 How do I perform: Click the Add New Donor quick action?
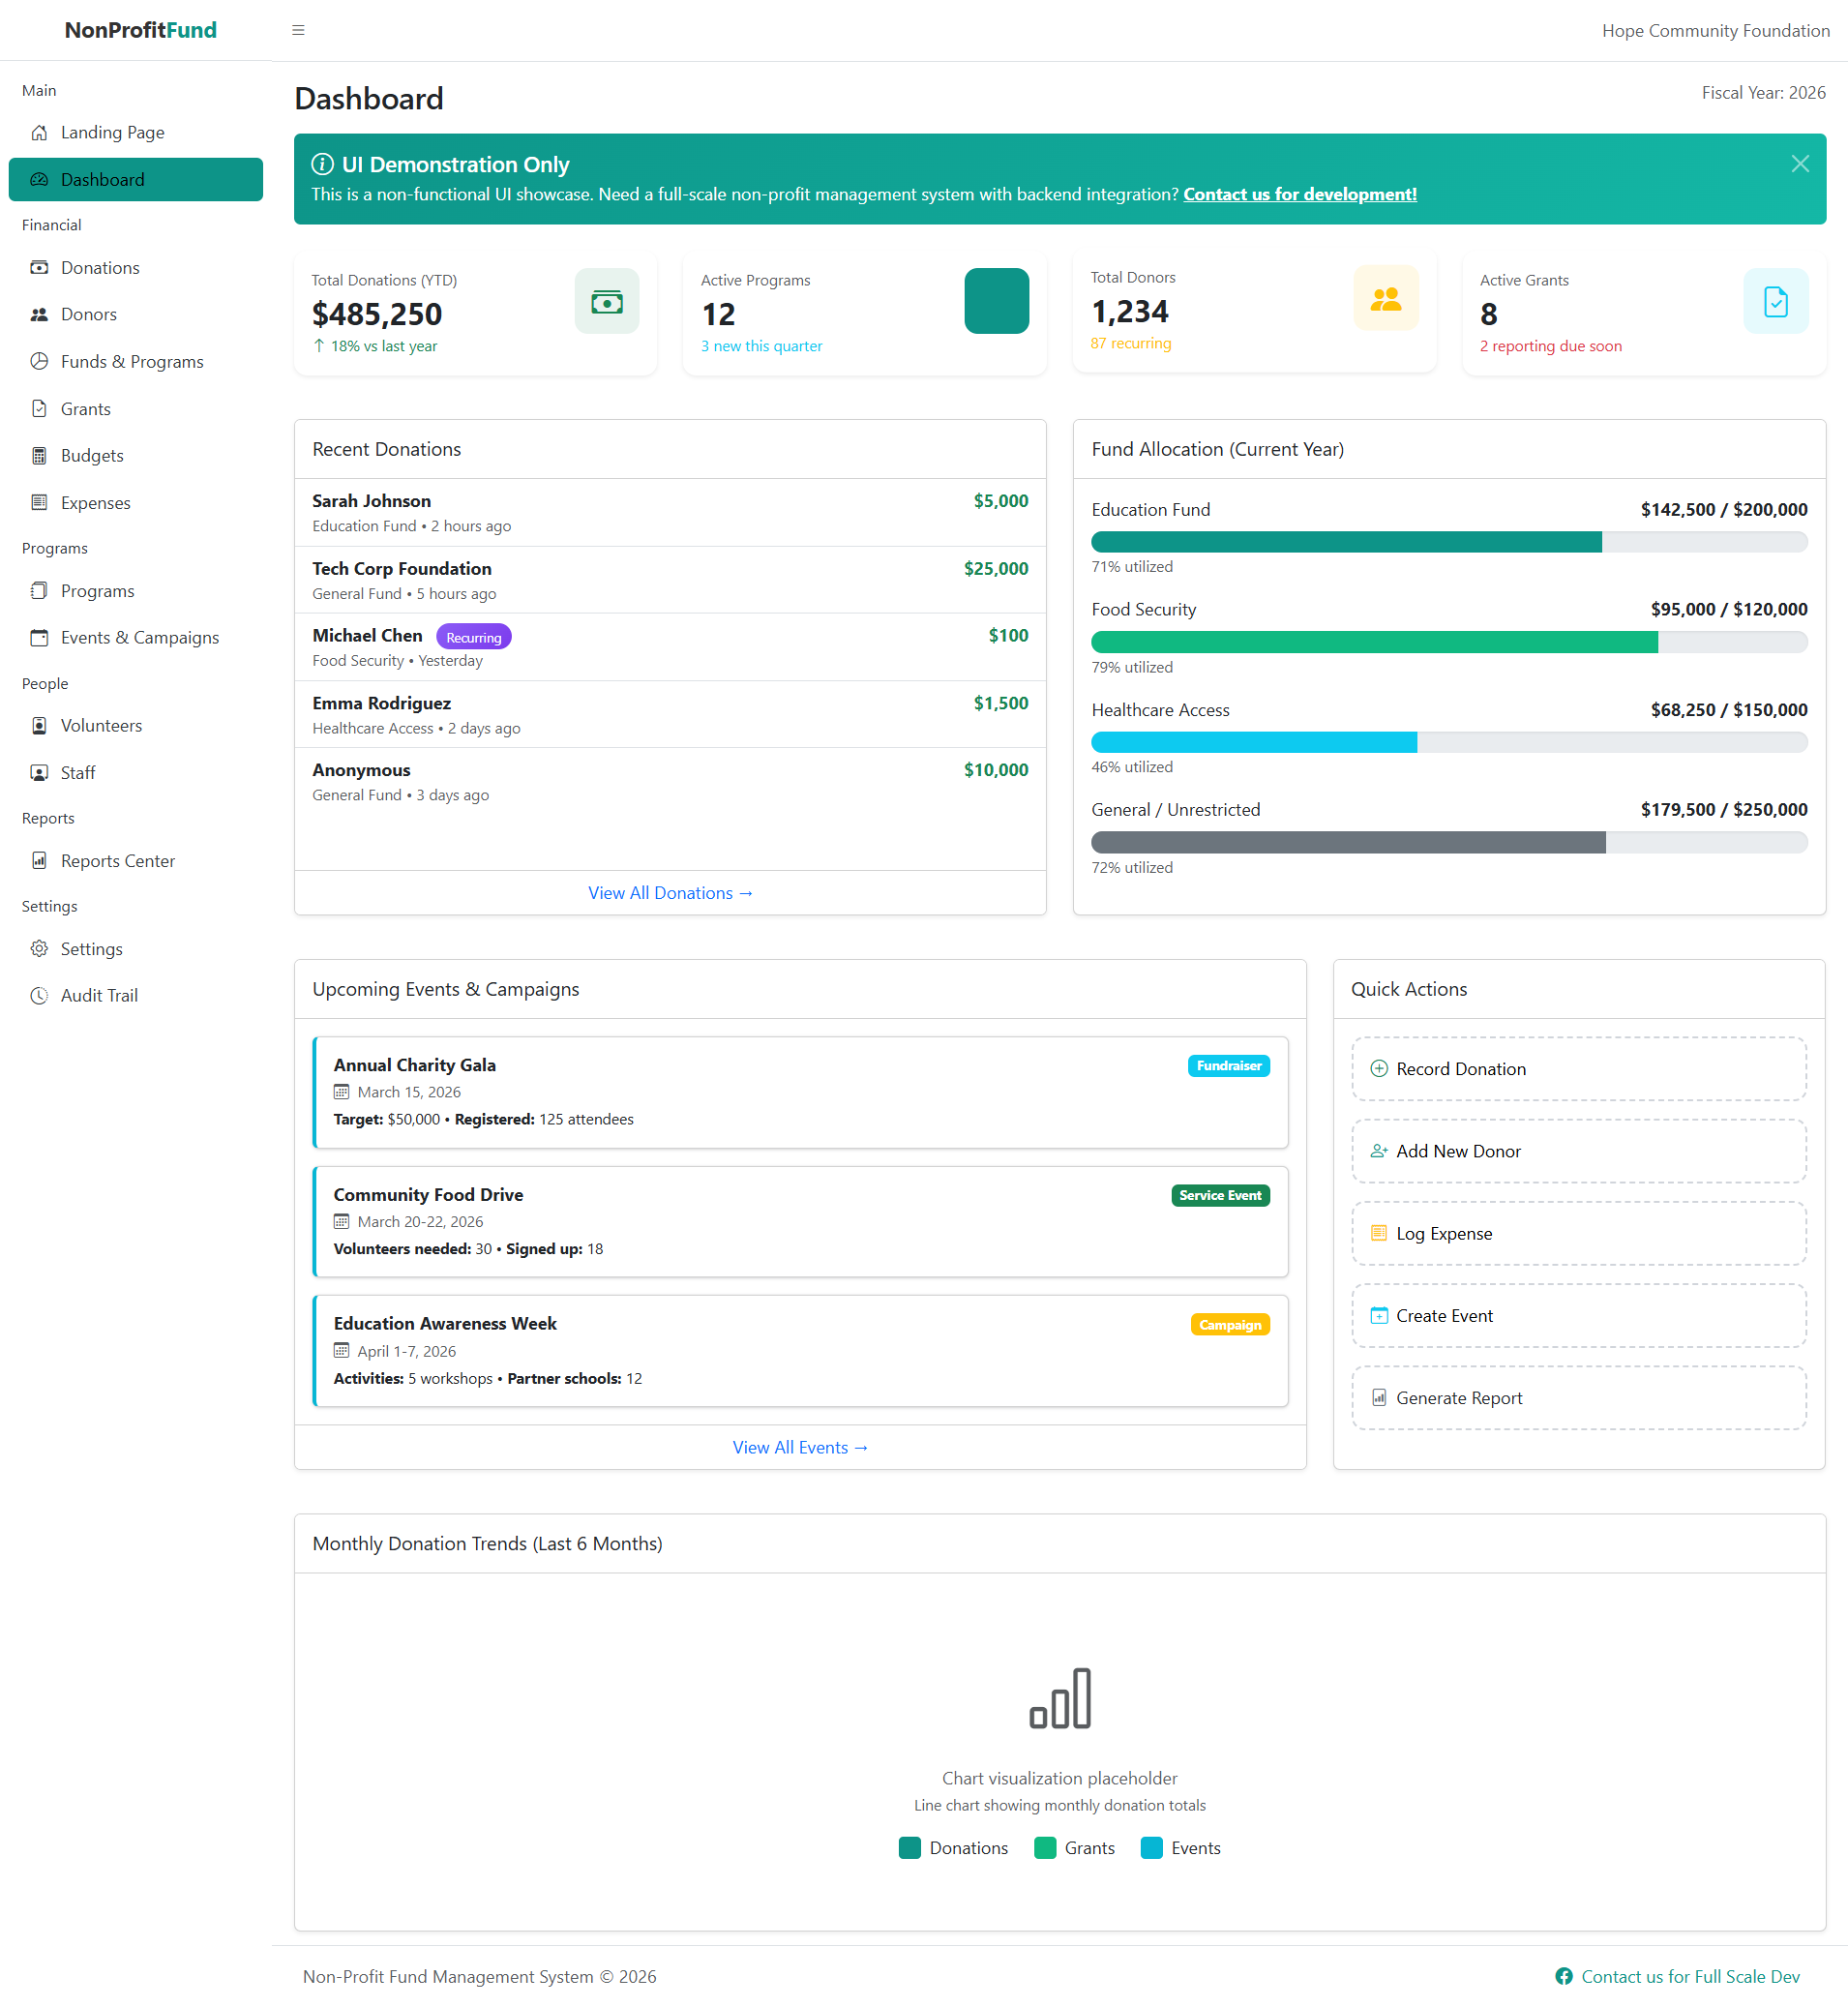pyautogui.click(x=1578, y=1150)
